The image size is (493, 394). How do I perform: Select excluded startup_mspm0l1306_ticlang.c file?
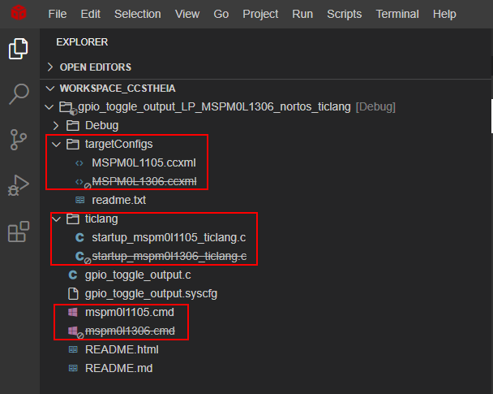169,256
